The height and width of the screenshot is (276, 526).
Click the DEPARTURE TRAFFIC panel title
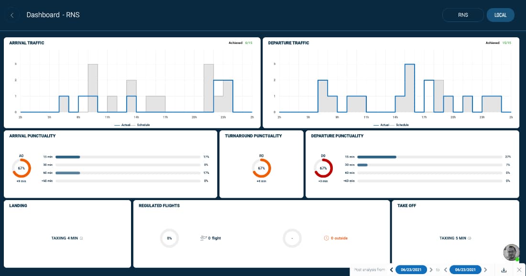pyautogui.click(x=288, y=43)
